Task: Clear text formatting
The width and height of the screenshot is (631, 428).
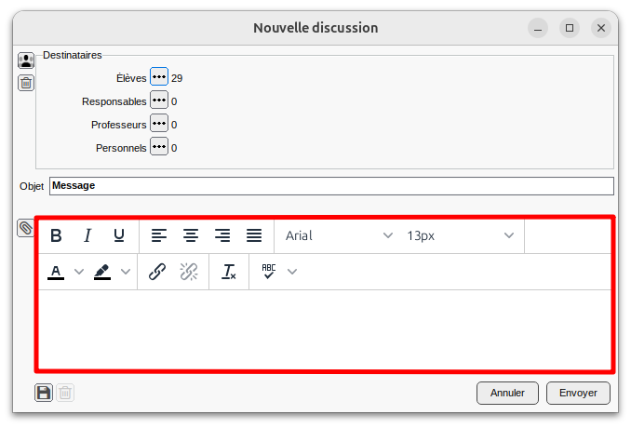Action: coord(229,272)
